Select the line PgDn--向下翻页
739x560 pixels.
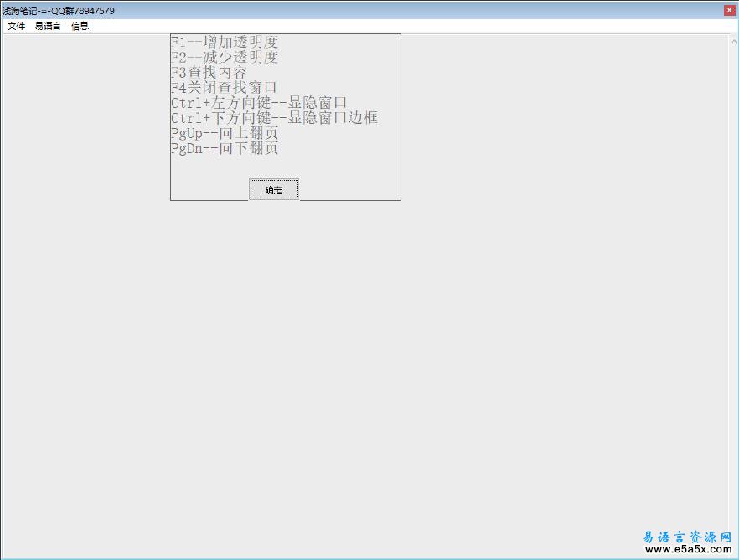point(225,148)
